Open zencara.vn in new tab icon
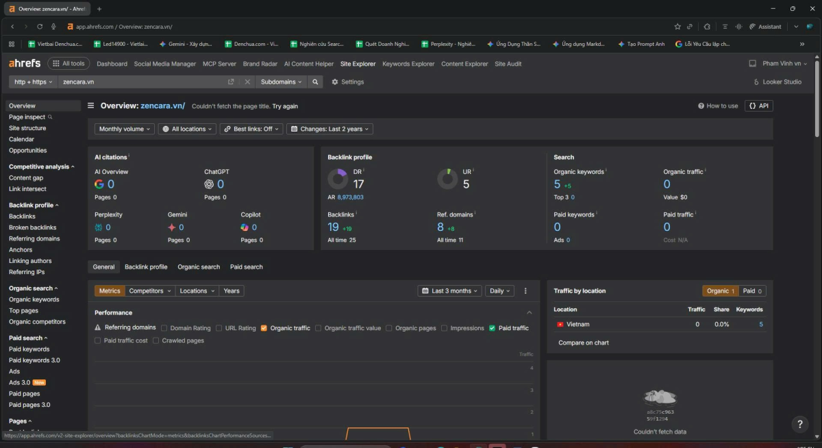Viewport: 822px width, 448px height. pyautogui.click(x=231, y=82)
